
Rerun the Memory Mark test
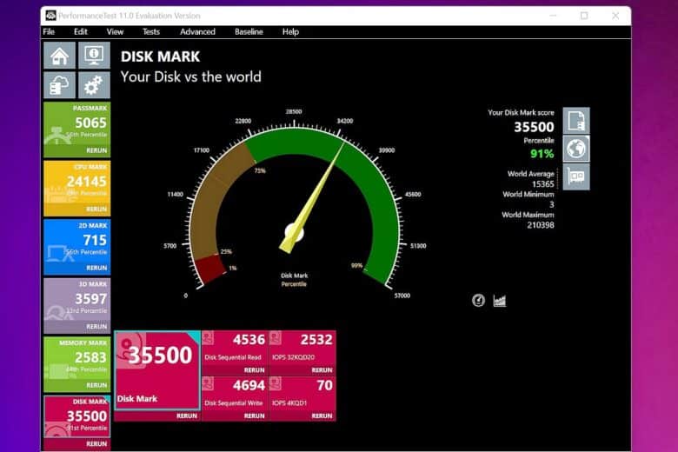[x=96, y=385]
